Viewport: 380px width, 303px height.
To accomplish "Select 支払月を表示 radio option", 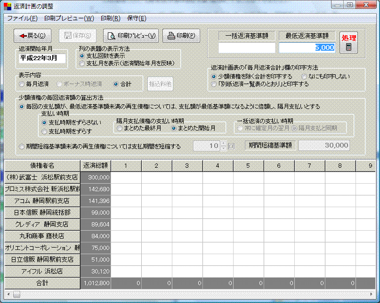I will point(82,63).
